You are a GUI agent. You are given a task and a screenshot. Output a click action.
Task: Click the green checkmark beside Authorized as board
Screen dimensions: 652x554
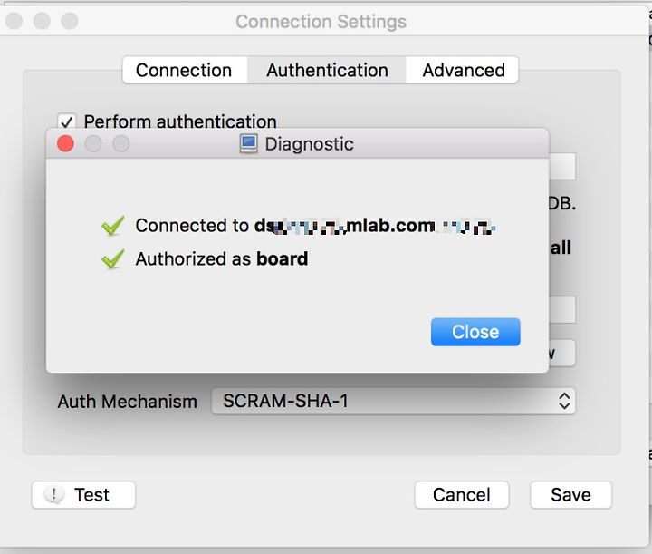(x=112, y=259)
